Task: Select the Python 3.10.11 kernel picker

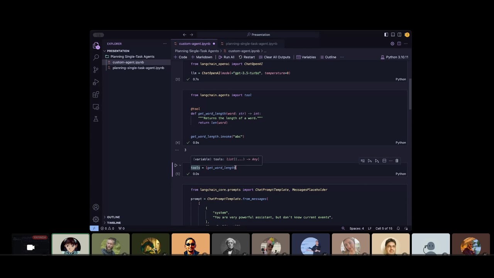Action: click(x=394, y=57)
